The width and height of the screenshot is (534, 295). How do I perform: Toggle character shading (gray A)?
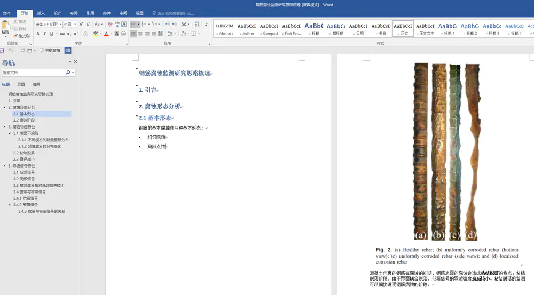(117, 34)
